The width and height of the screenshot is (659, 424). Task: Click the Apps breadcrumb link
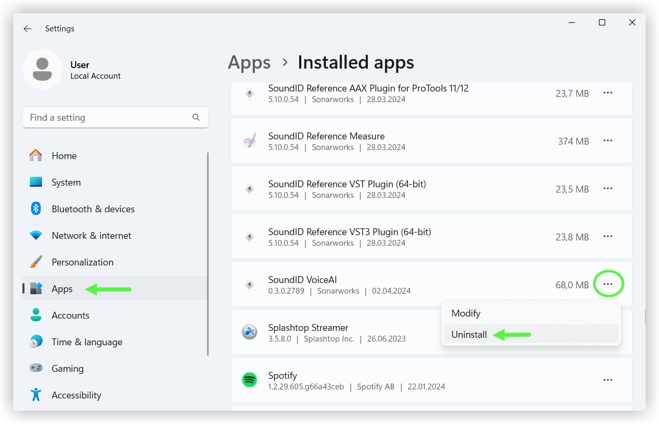tap(249, 63)
